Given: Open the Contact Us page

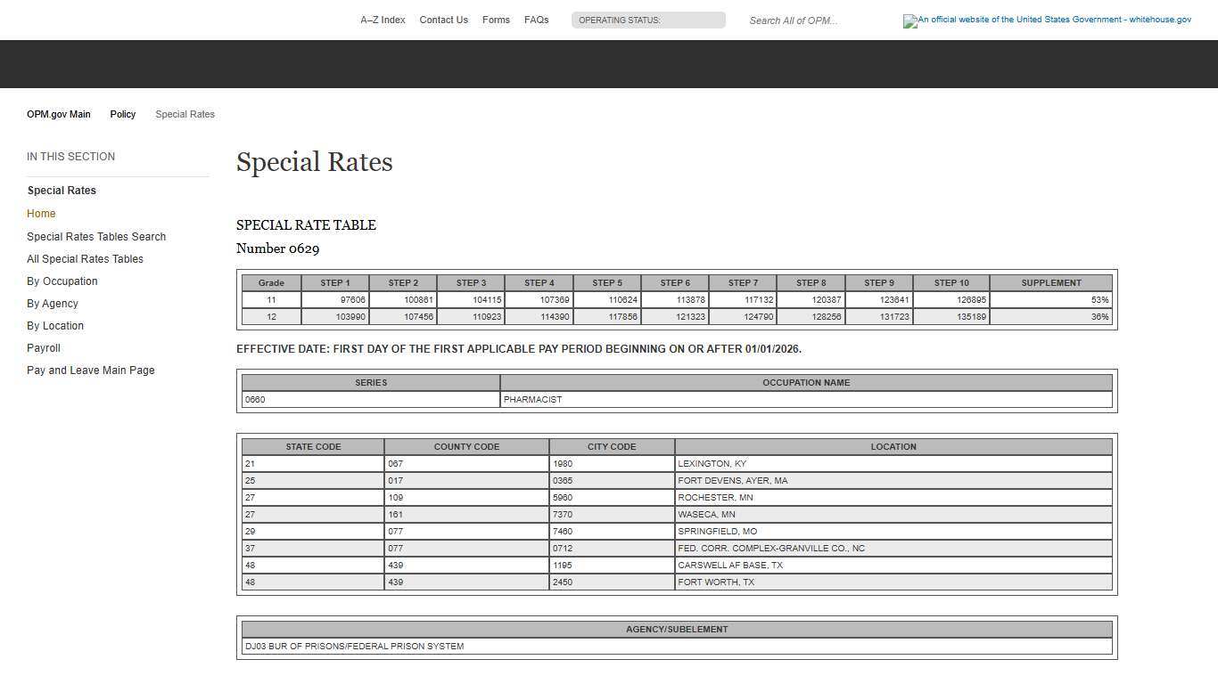Looking at the screenshot, I should [443, 20].
